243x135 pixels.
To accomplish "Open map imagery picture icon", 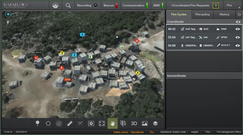I will click(x=145, y=123).
